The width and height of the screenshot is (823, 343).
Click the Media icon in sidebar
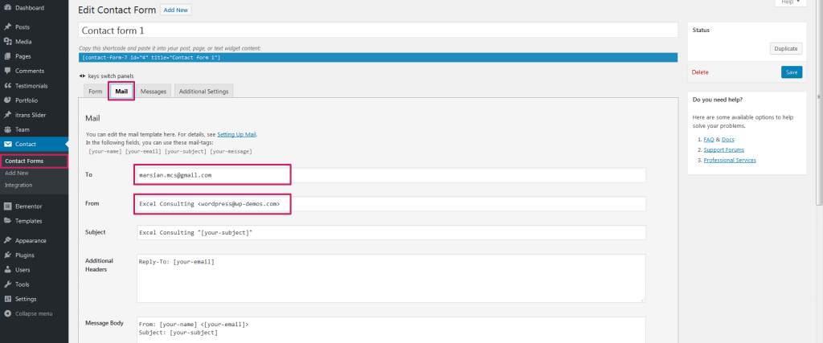pyautogui.click(x=7, y=42)
